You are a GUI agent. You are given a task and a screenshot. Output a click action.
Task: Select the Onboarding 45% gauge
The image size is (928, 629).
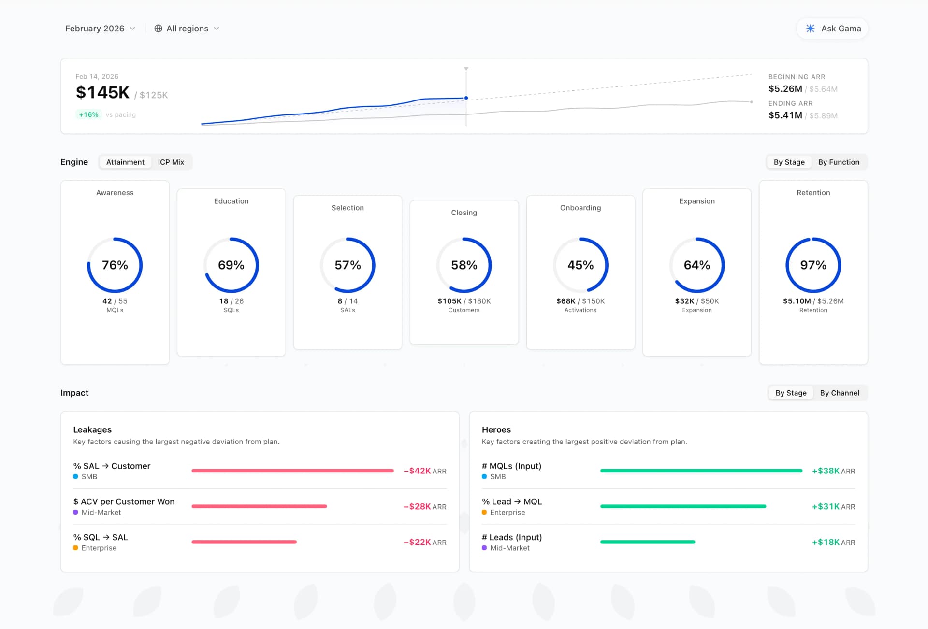[580, 265]
